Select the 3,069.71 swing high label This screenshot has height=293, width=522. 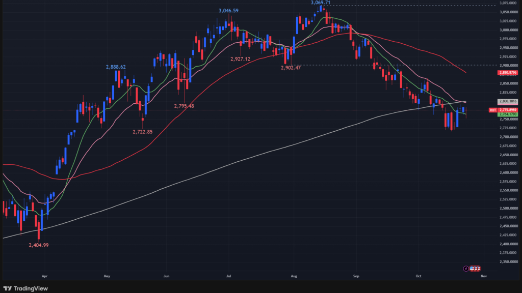pos(321,3)
